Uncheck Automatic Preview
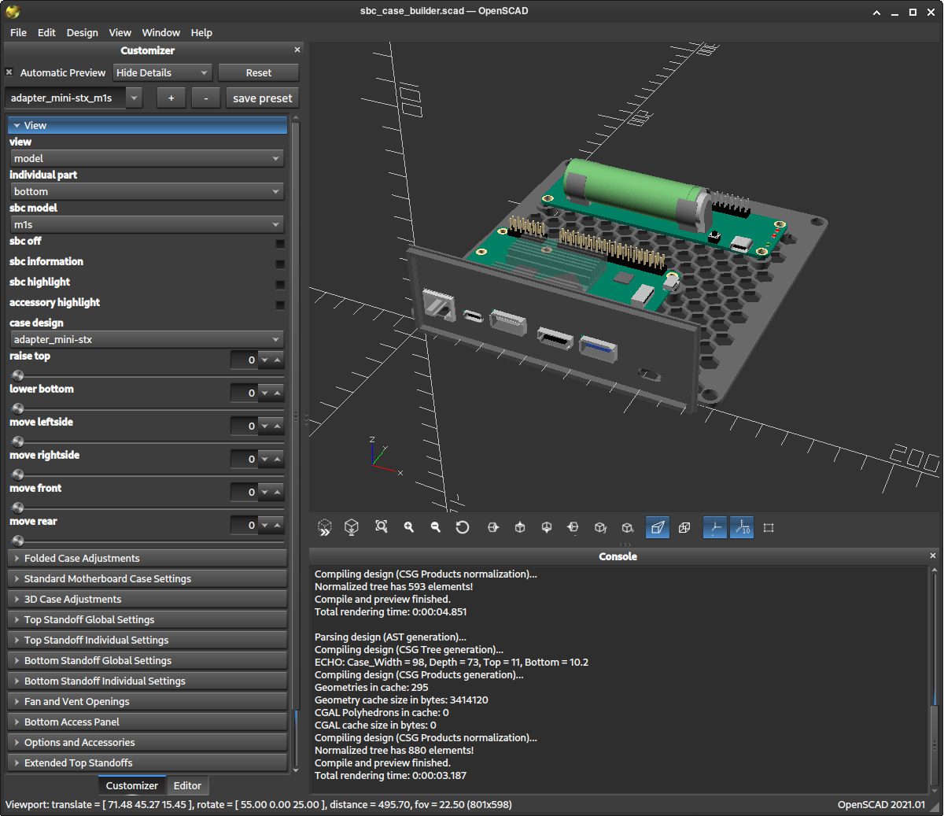The width and height of the screenshot is (944, 816). 9,72
